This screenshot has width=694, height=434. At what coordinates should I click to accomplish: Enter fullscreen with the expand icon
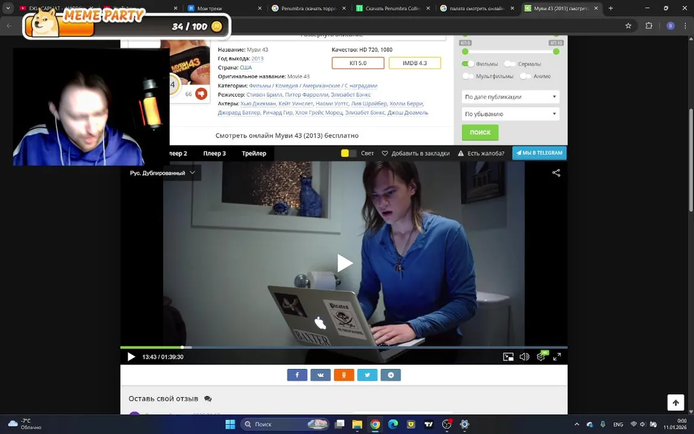557,357
